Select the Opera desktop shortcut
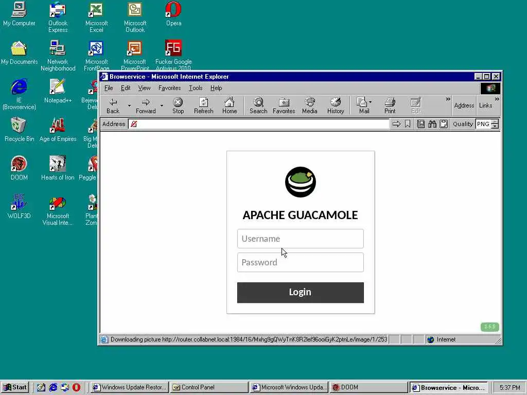The height and width of the screenshot is (395, 527). click(x=173, y=14)
